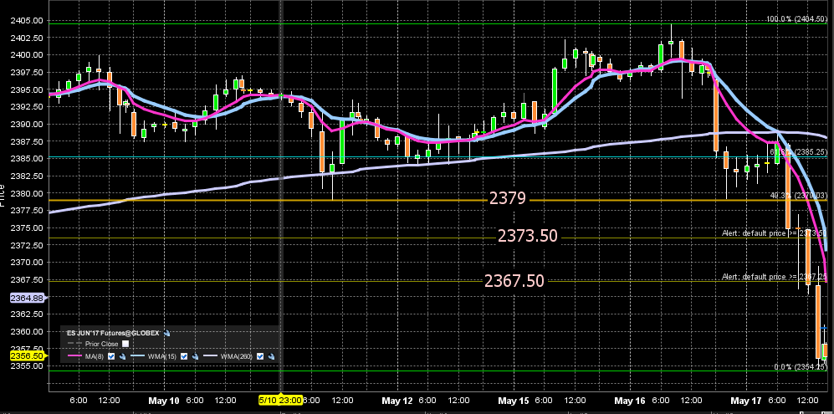Click the 2400.00 price axis label

click(27, 55)
